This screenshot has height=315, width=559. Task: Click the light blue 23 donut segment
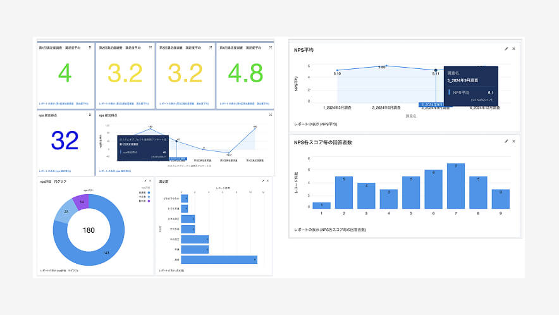65,213
